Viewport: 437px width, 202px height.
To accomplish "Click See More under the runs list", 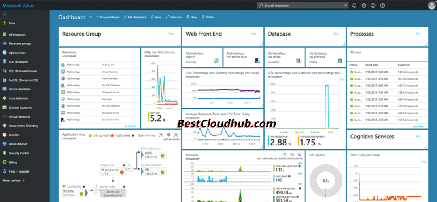I will (419, 126).
